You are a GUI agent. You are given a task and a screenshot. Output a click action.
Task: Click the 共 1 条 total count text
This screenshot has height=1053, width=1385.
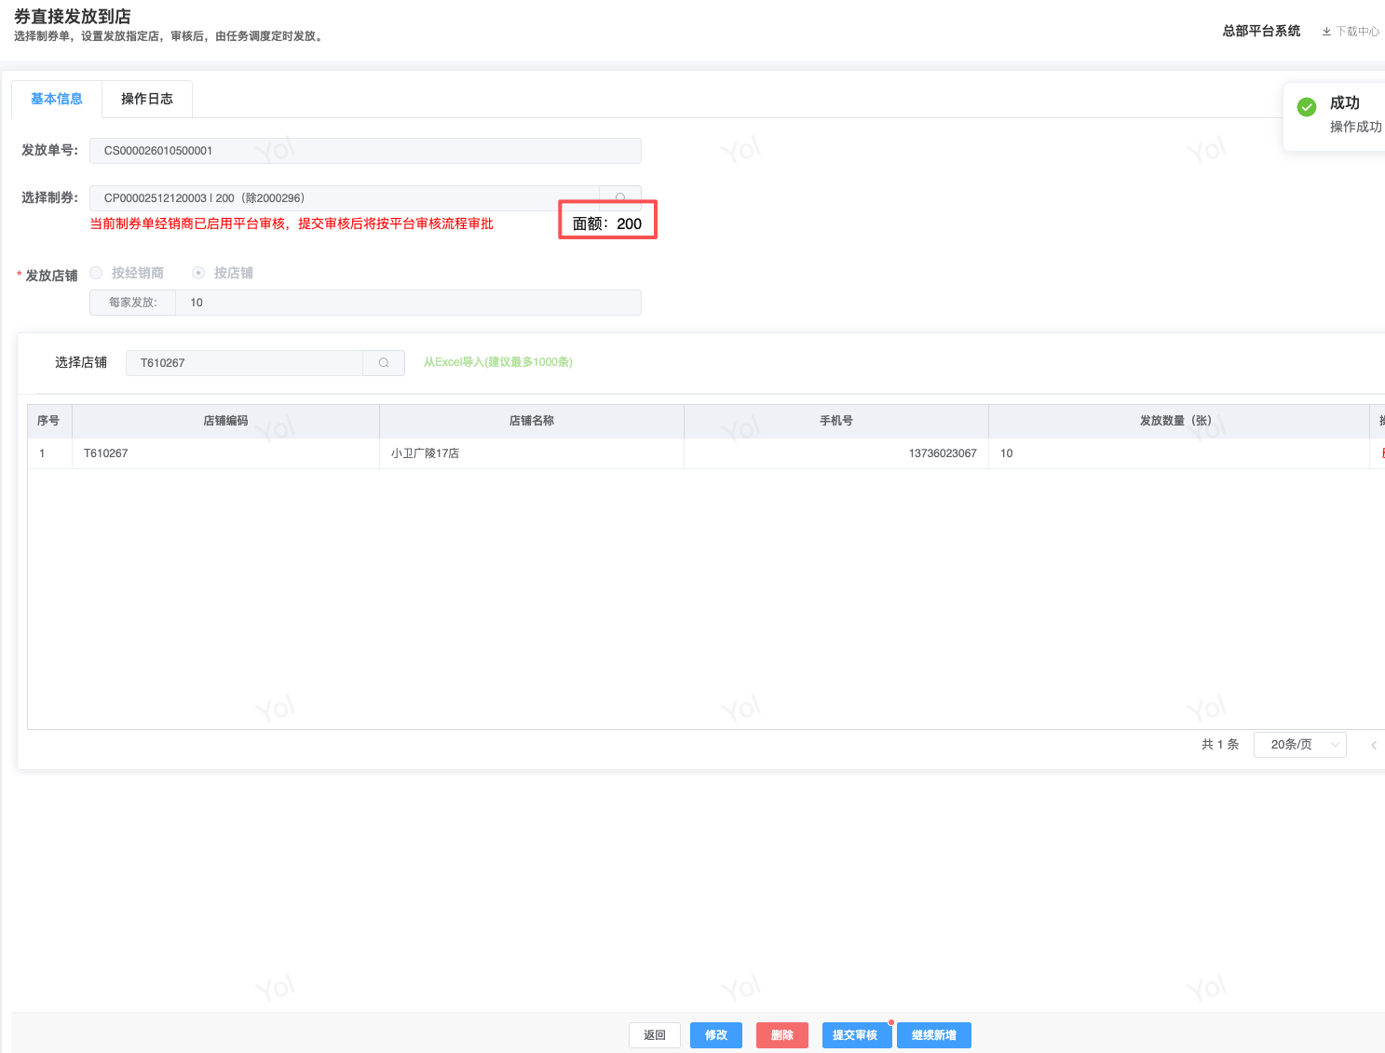point(1220,745)
